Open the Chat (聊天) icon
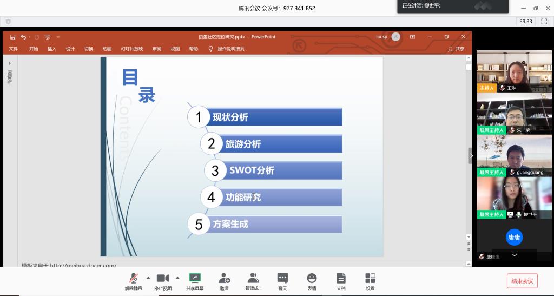 pos(282,278)
